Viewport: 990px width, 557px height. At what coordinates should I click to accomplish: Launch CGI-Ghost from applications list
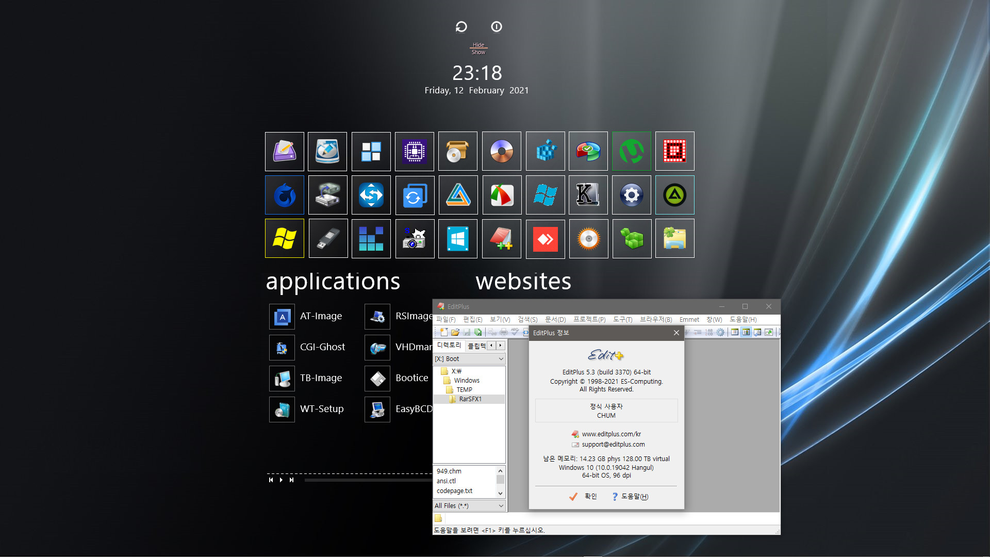(x=308, y=347)
